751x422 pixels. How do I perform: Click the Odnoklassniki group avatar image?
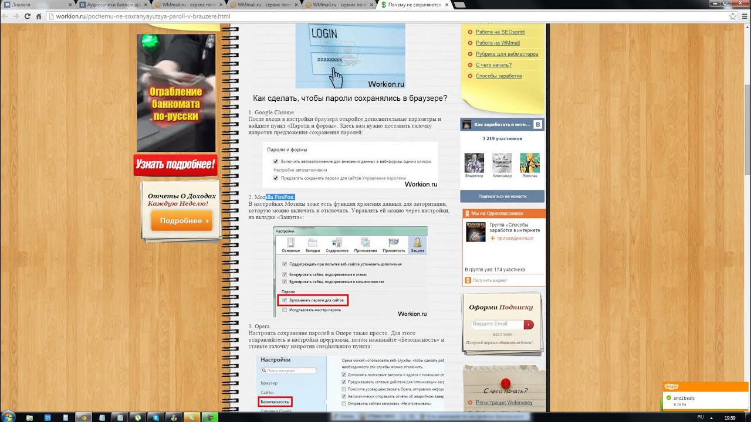pos(476,232)
